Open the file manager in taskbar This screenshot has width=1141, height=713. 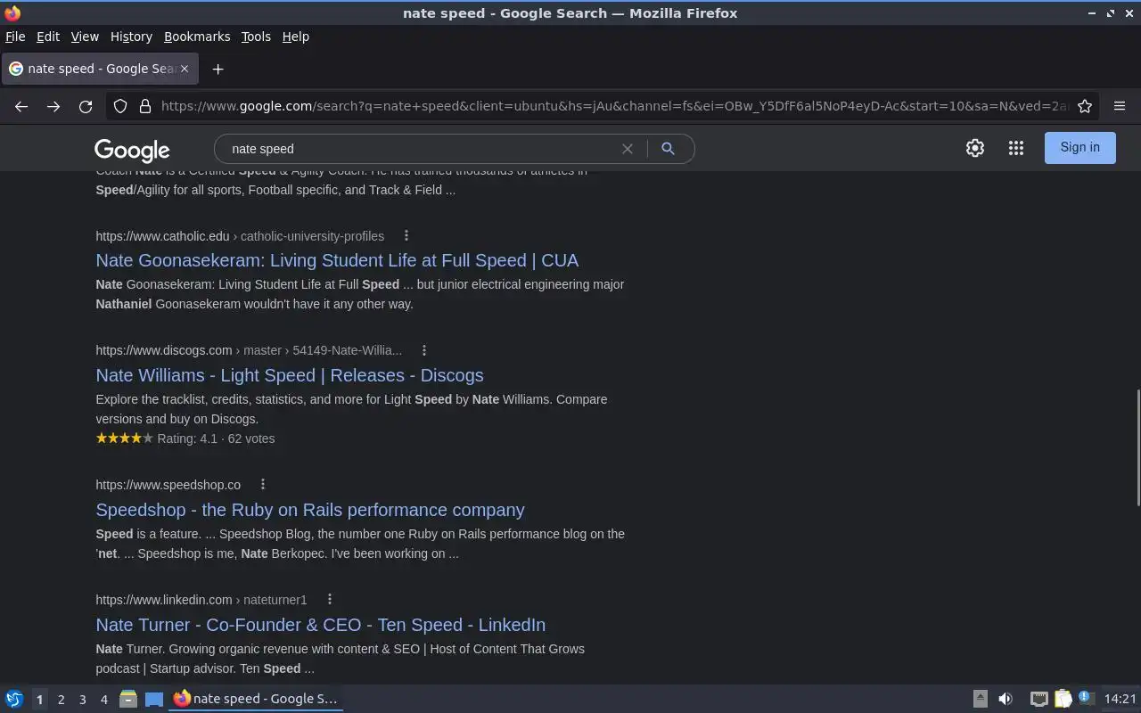(128, 699)
